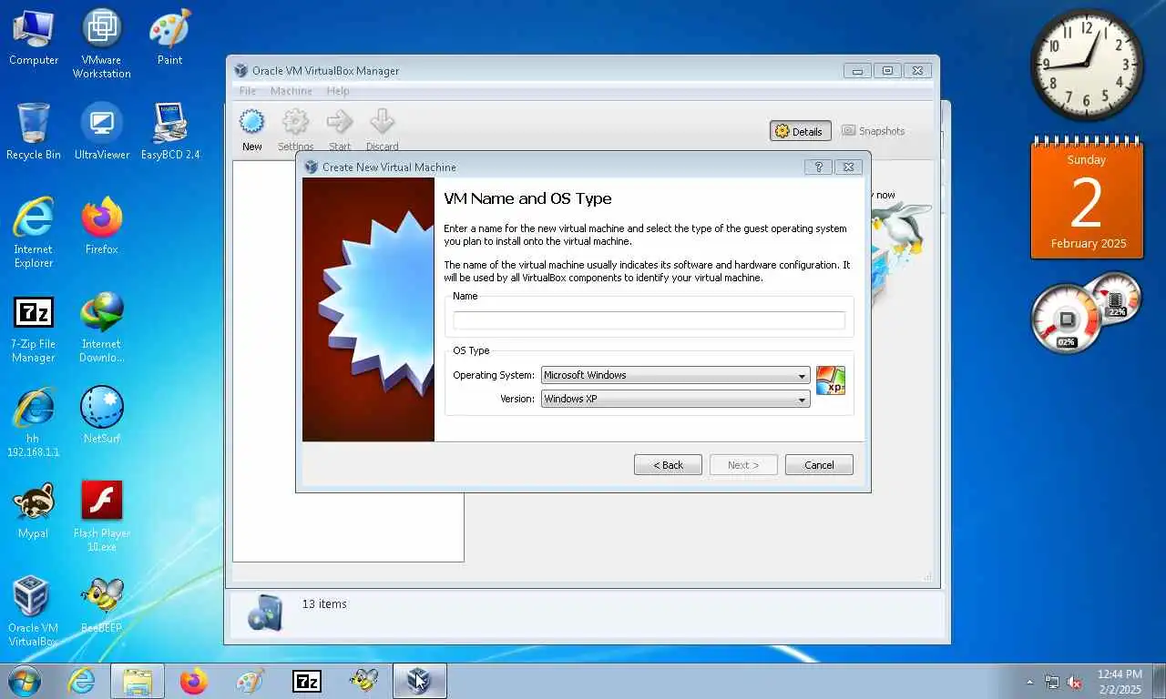Click the VirtualBox taskbar button
This screenshot has height=699, width=1166.
[419, 681]
